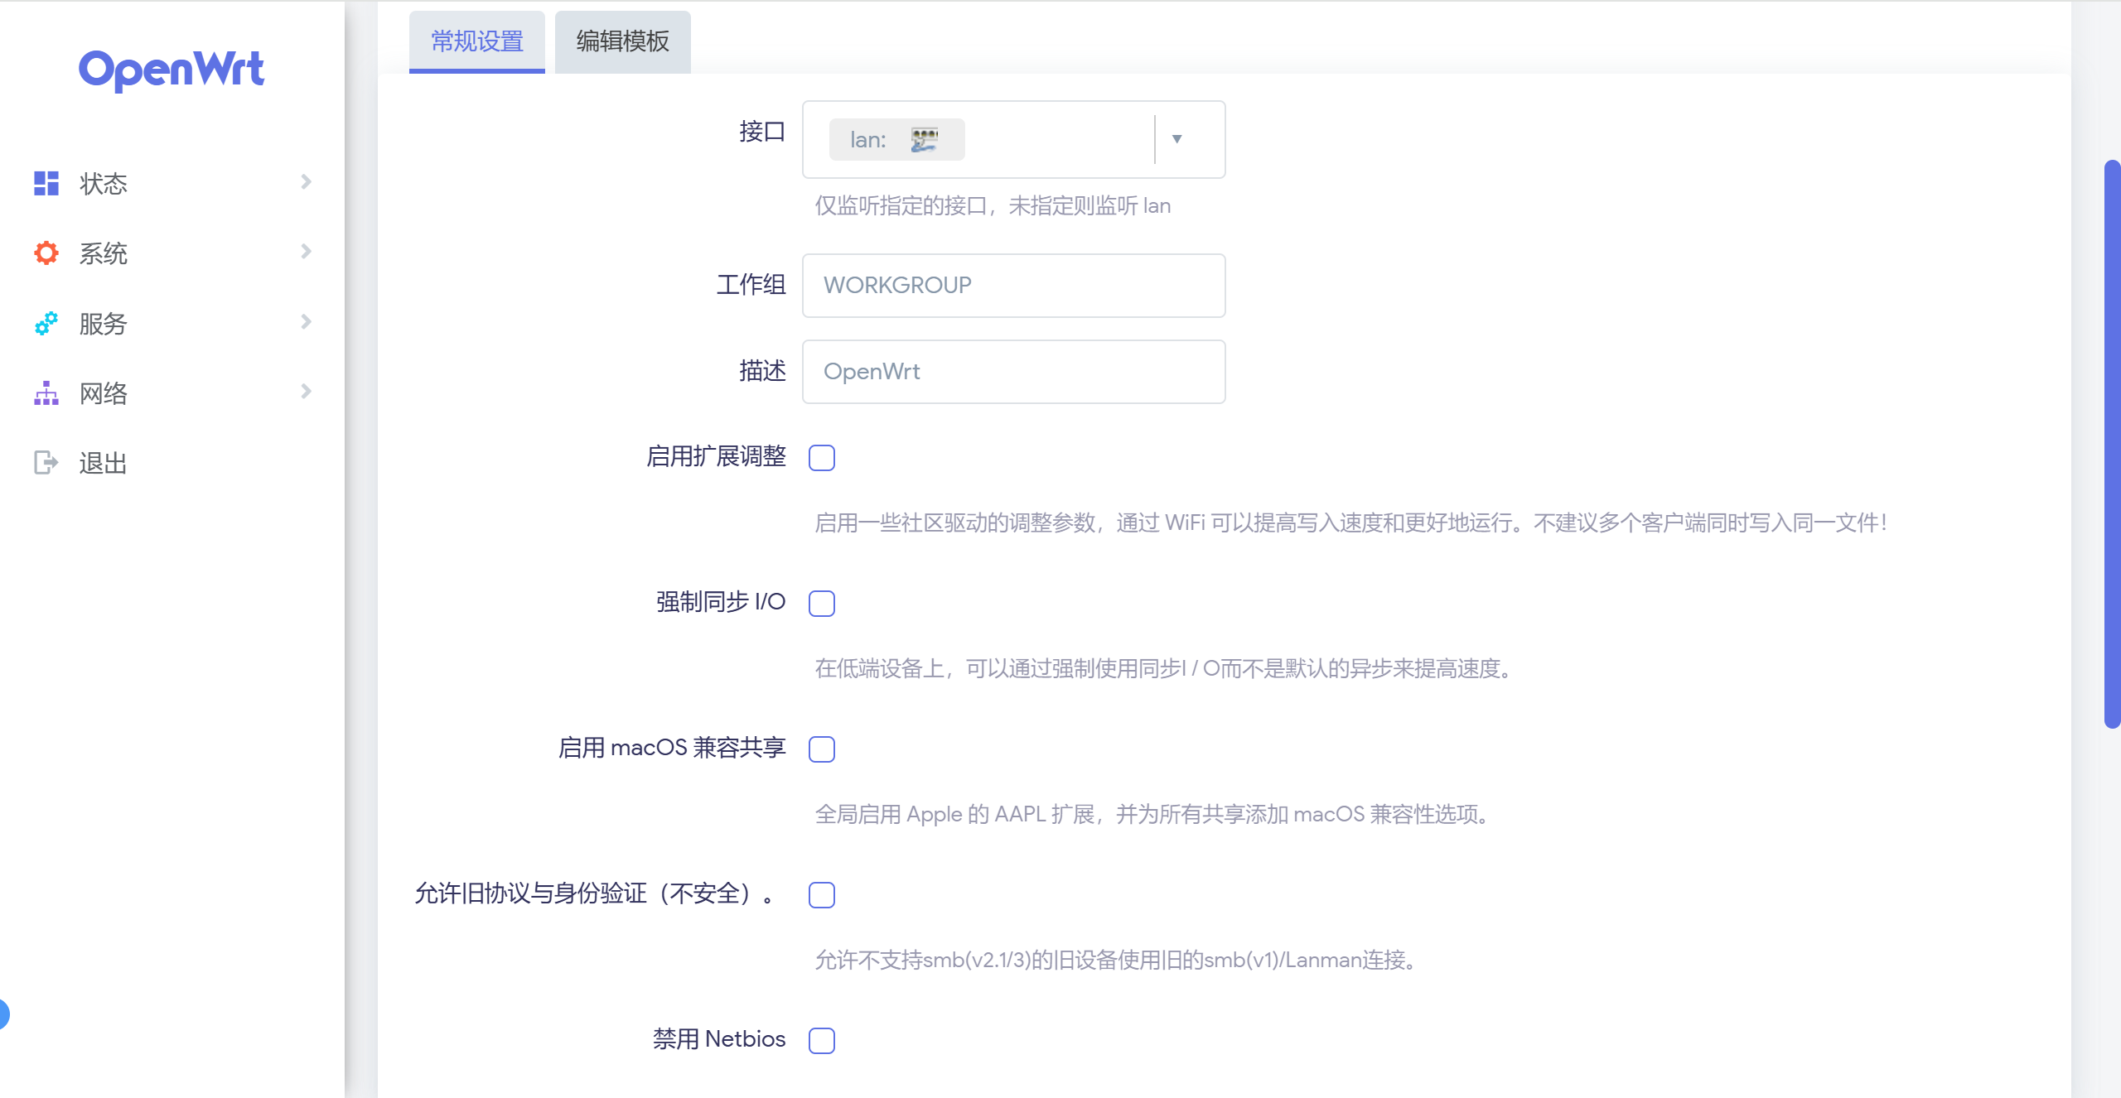
Task: Click the Services cogs icon
Action: (x=46, y=323)
